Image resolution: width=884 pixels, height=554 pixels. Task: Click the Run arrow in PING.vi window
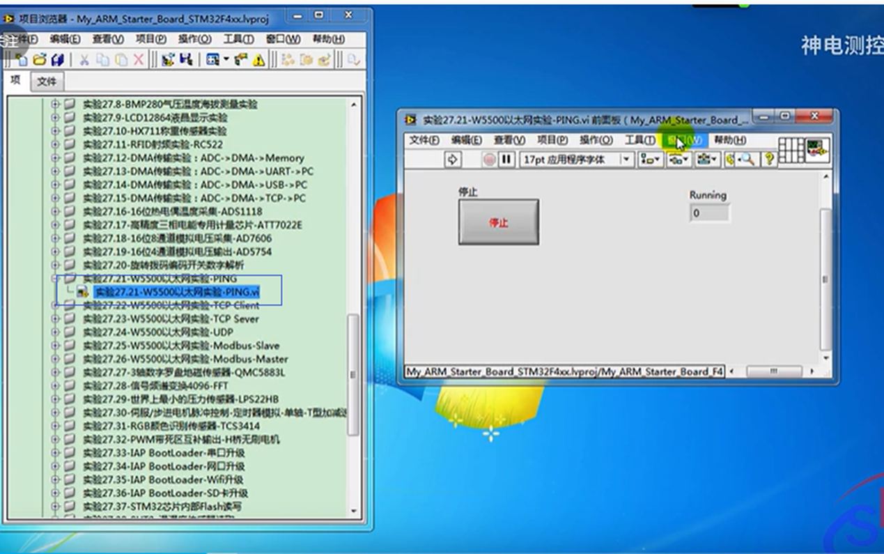point(453,160)
